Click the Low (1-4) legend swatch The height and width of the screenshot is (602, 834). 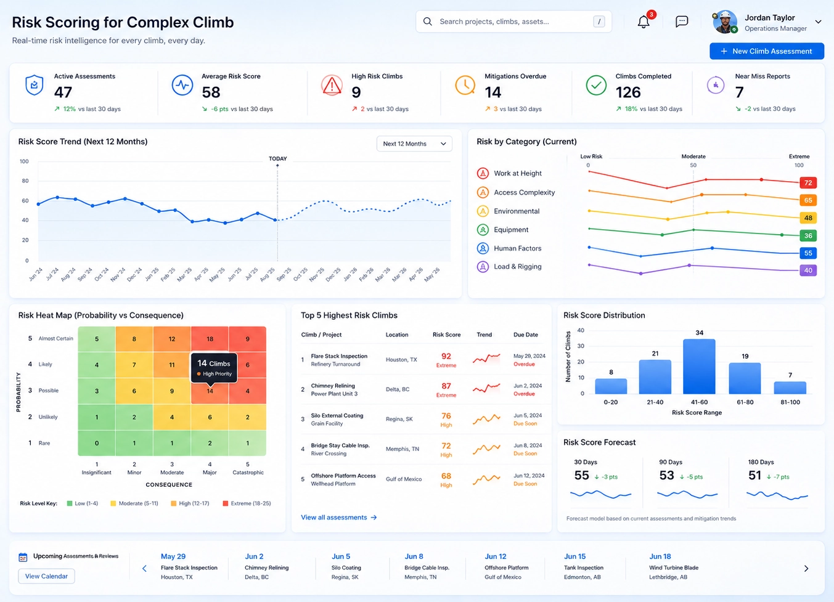70,503
